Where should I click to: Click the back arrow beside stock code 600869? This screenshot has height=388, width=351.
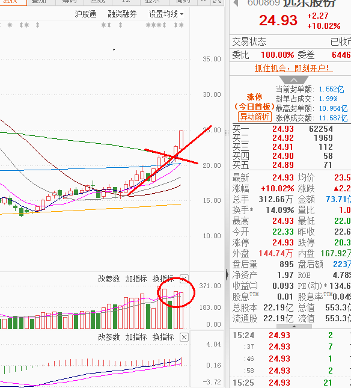(x=236, y=3)
